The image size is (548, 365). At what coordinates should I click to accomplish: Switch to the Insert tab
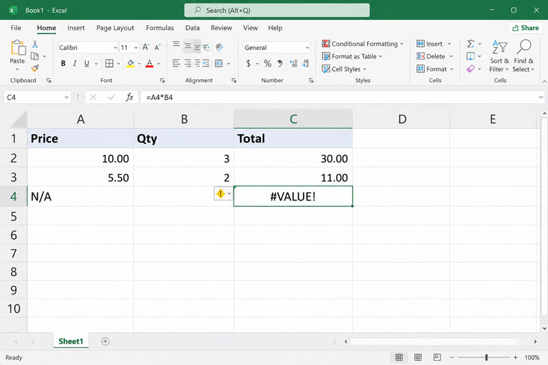[x=76, y=28]
